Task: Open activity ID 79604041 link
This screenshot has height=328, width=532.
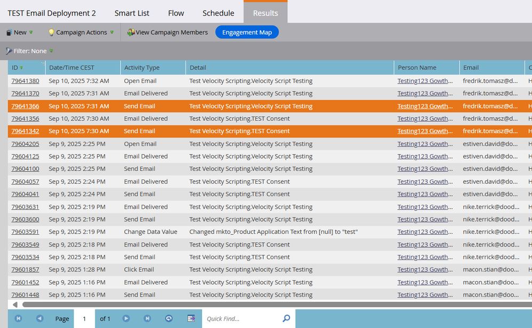Action: pos(25,194)
